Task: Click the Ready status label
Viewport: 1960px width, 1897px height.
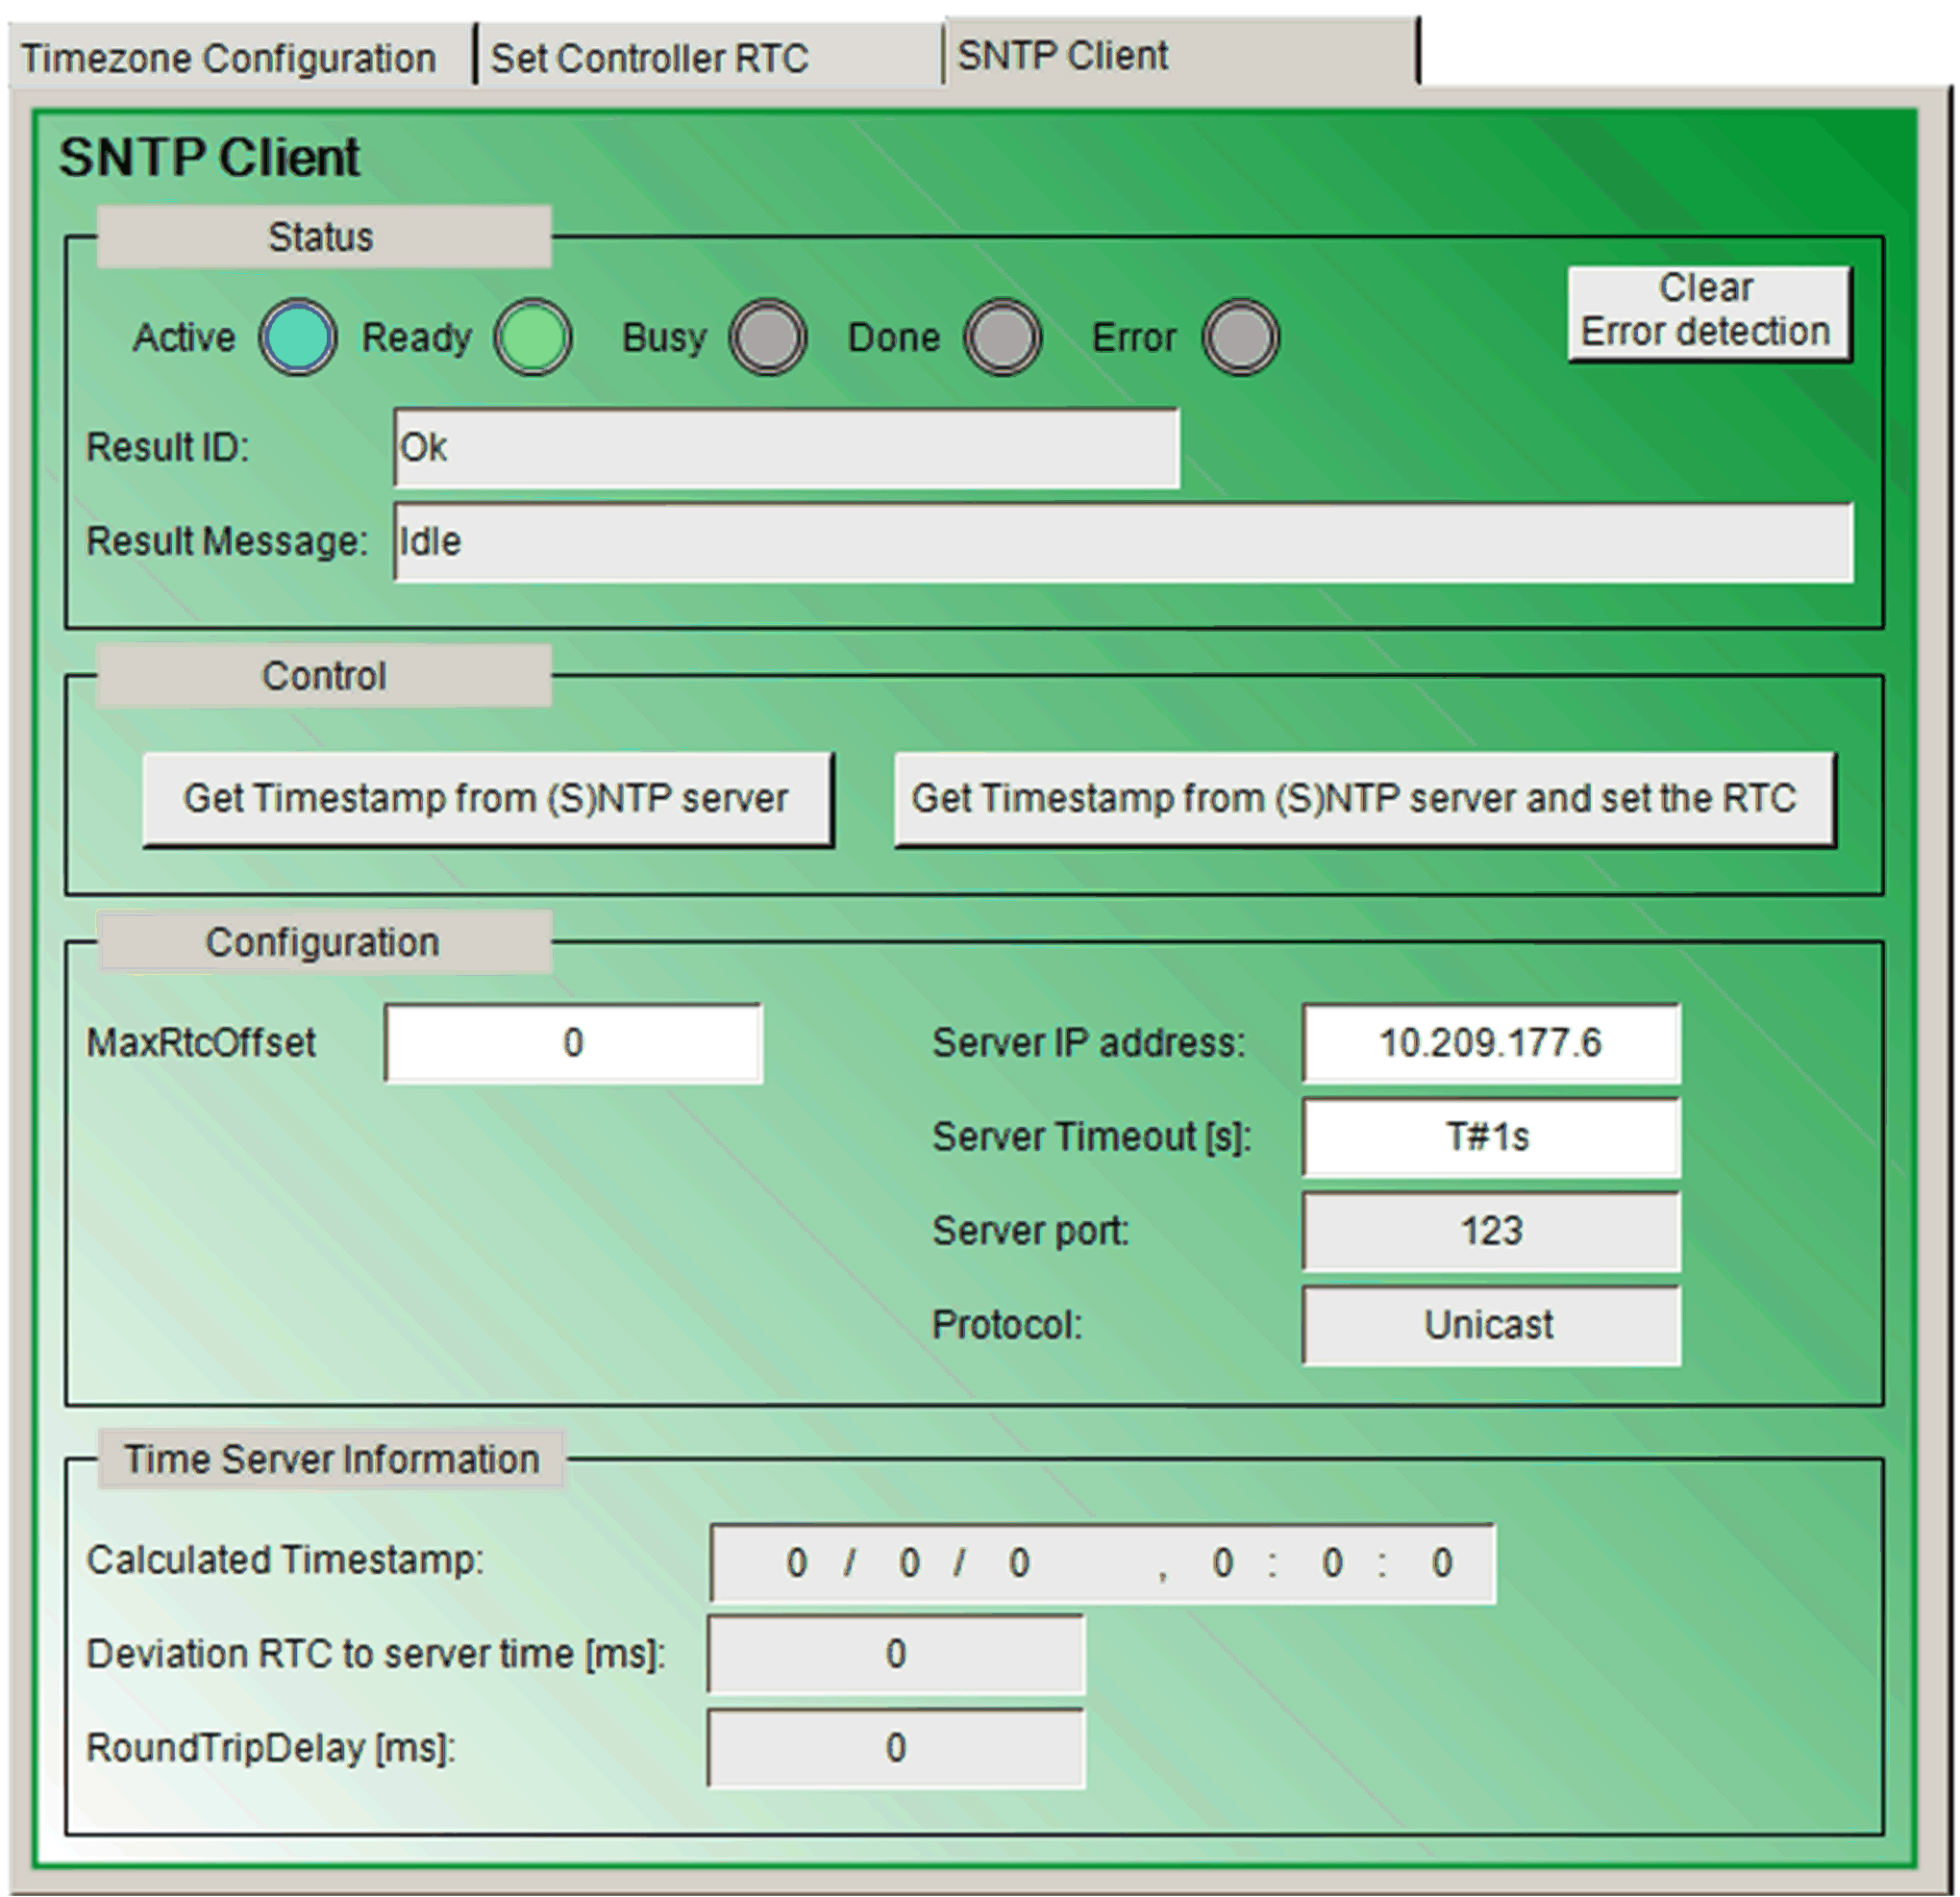Action: click(417, 337)
